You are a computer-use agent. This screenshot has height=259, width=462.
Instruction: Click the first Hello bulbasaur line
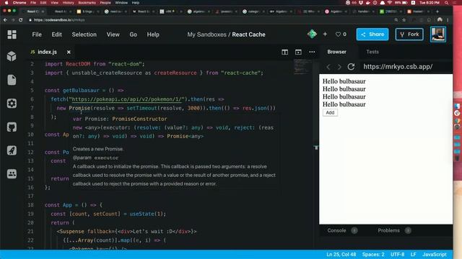pyautogui.click(x=344, y=81)
